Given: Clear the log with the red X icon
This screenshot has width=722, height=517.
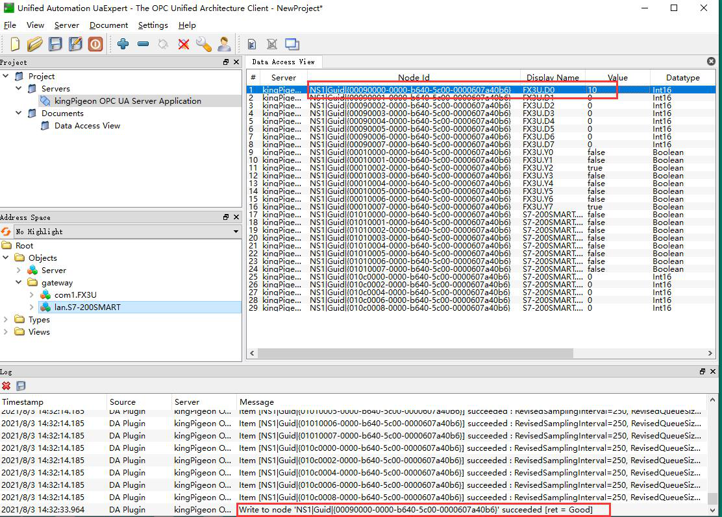Looking at the screenshot, I should pos(6,386).
